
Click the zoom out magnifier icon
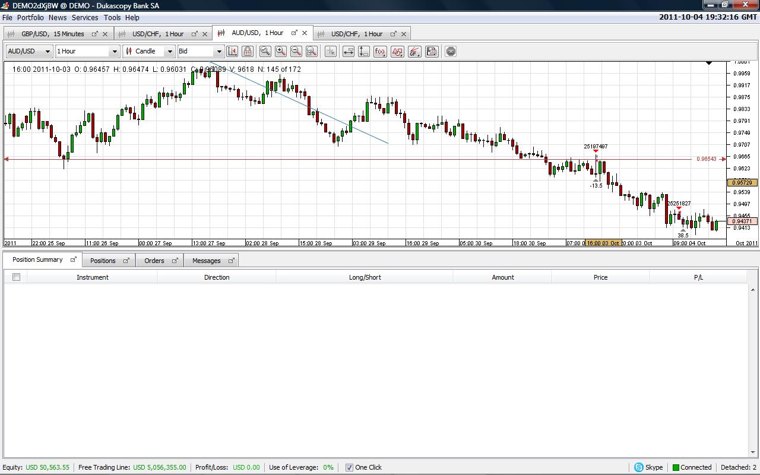point(296,52)
